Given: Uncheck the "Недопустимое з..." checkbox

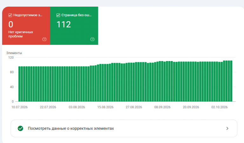Looking at the screenshot, I should (10, 15).
